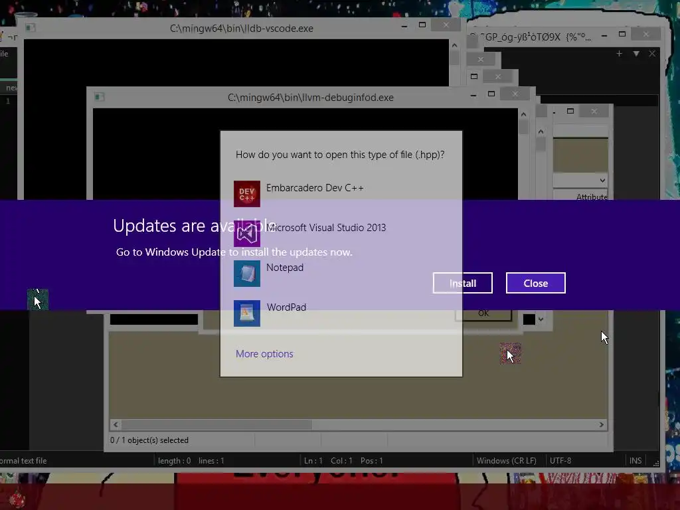680x510 pixels.
Task: Click the llvm-debuginfod.exe window system icon
Action: (x=100, y=97)
